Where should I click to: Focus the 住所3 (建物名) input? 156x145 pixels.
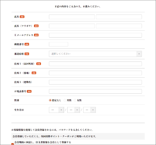95,82
